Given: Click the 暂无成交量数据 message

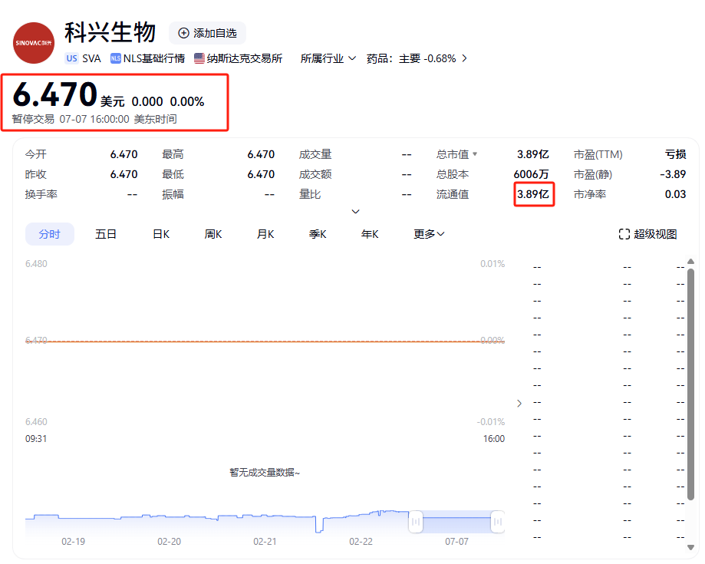Looking at the screenshot, I should 265,472.
